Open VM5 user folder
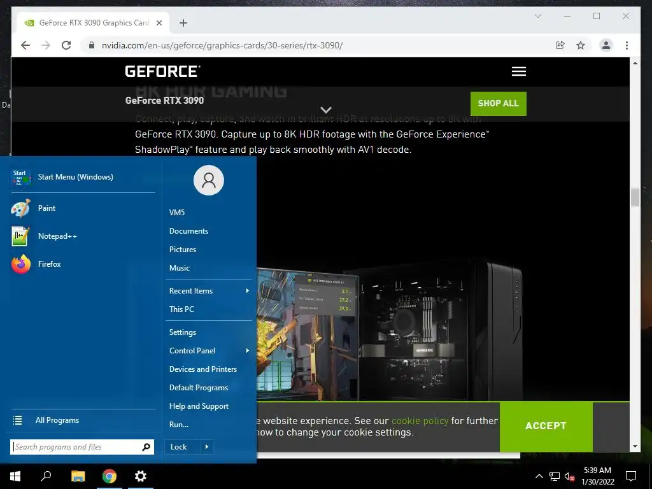This screenshot has width=652, height=489. point(177,213)
